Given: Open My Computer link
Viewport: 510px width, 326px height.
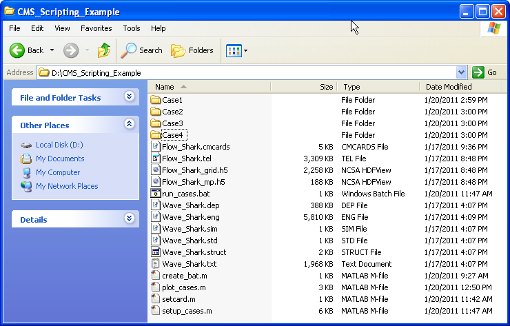Looking at the screenshot, I should 58,172.
